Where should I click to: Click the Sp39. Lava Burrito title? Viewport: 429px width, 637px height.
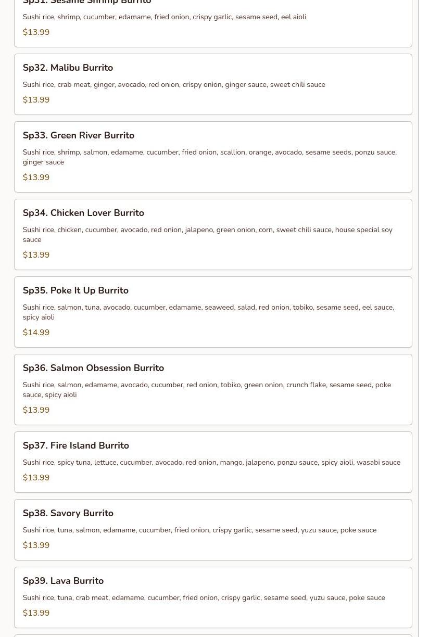coord(63,581)
